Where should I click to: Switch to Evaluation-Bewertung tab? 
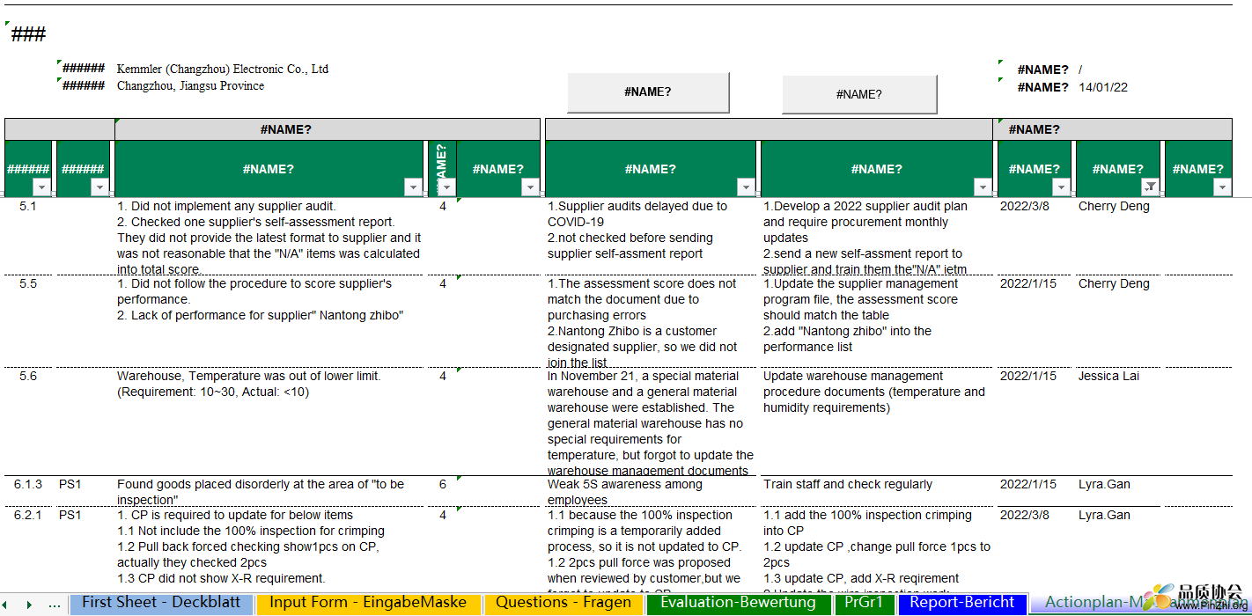pos(738,604)
